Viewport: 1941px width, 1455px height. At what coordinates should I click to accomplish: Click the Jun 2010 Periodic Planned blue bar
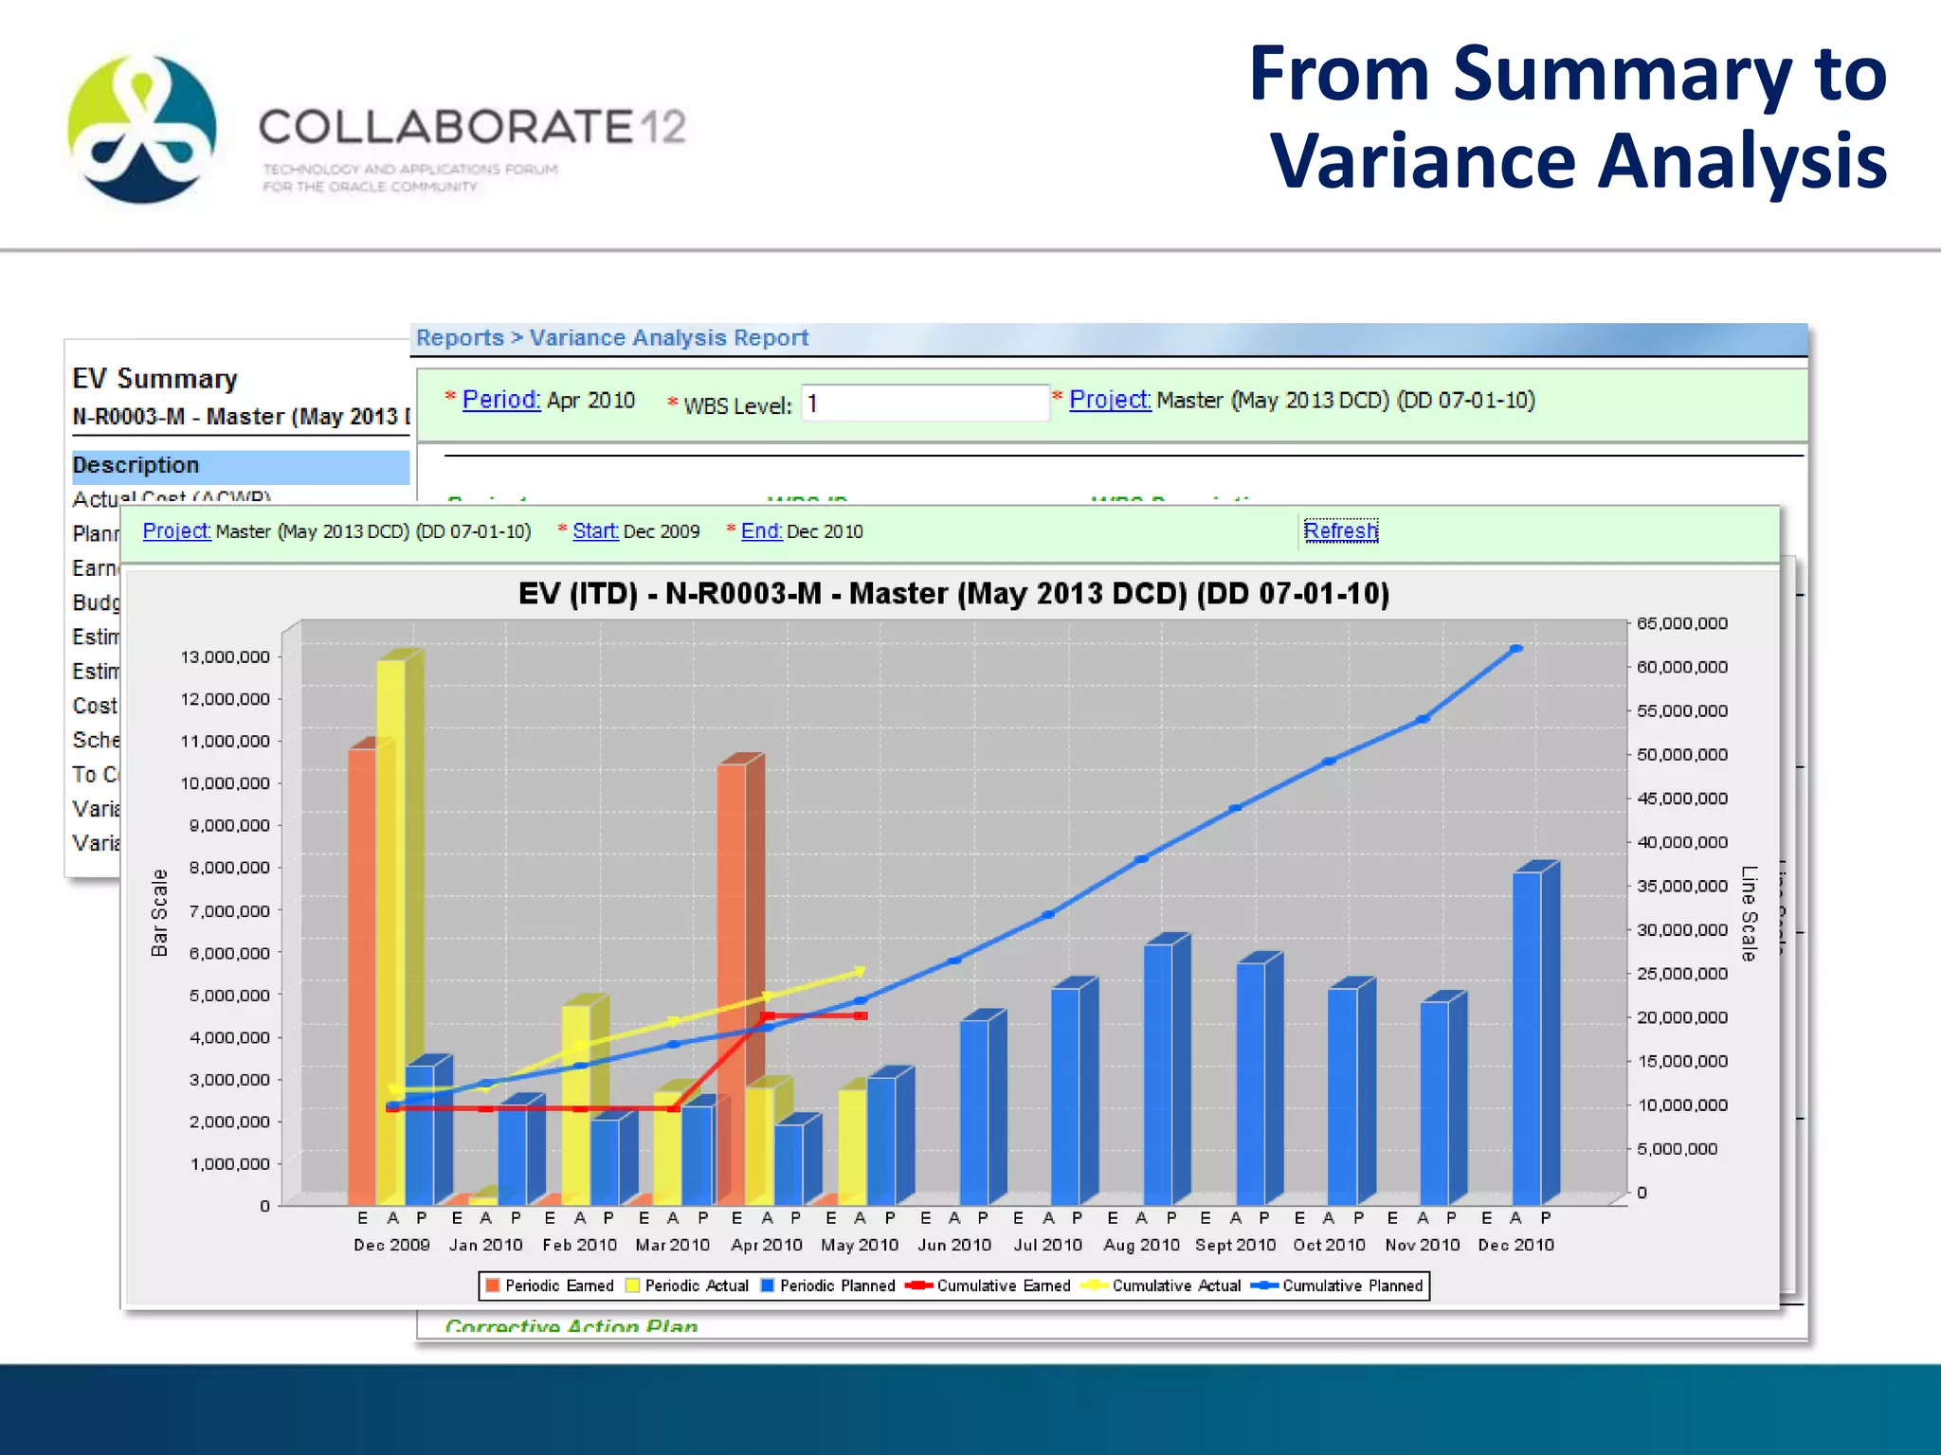pos(975,1112)
